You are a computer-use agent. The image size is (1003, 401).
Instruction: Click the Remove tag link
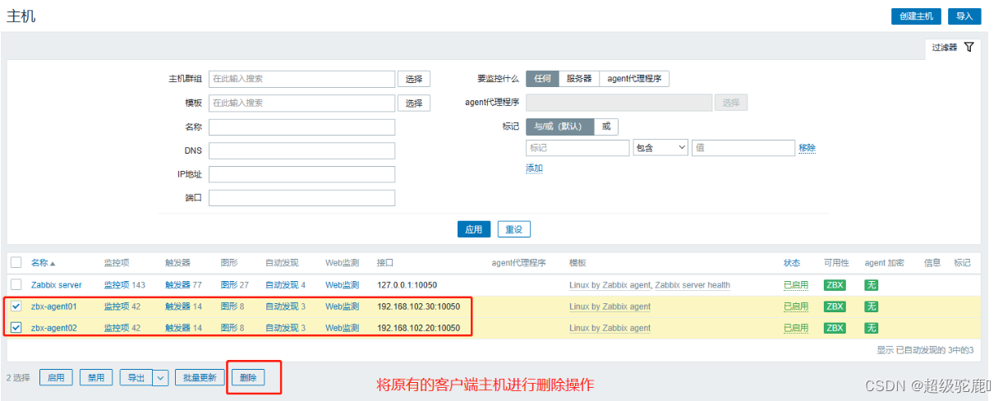click(x=807, y=148)
